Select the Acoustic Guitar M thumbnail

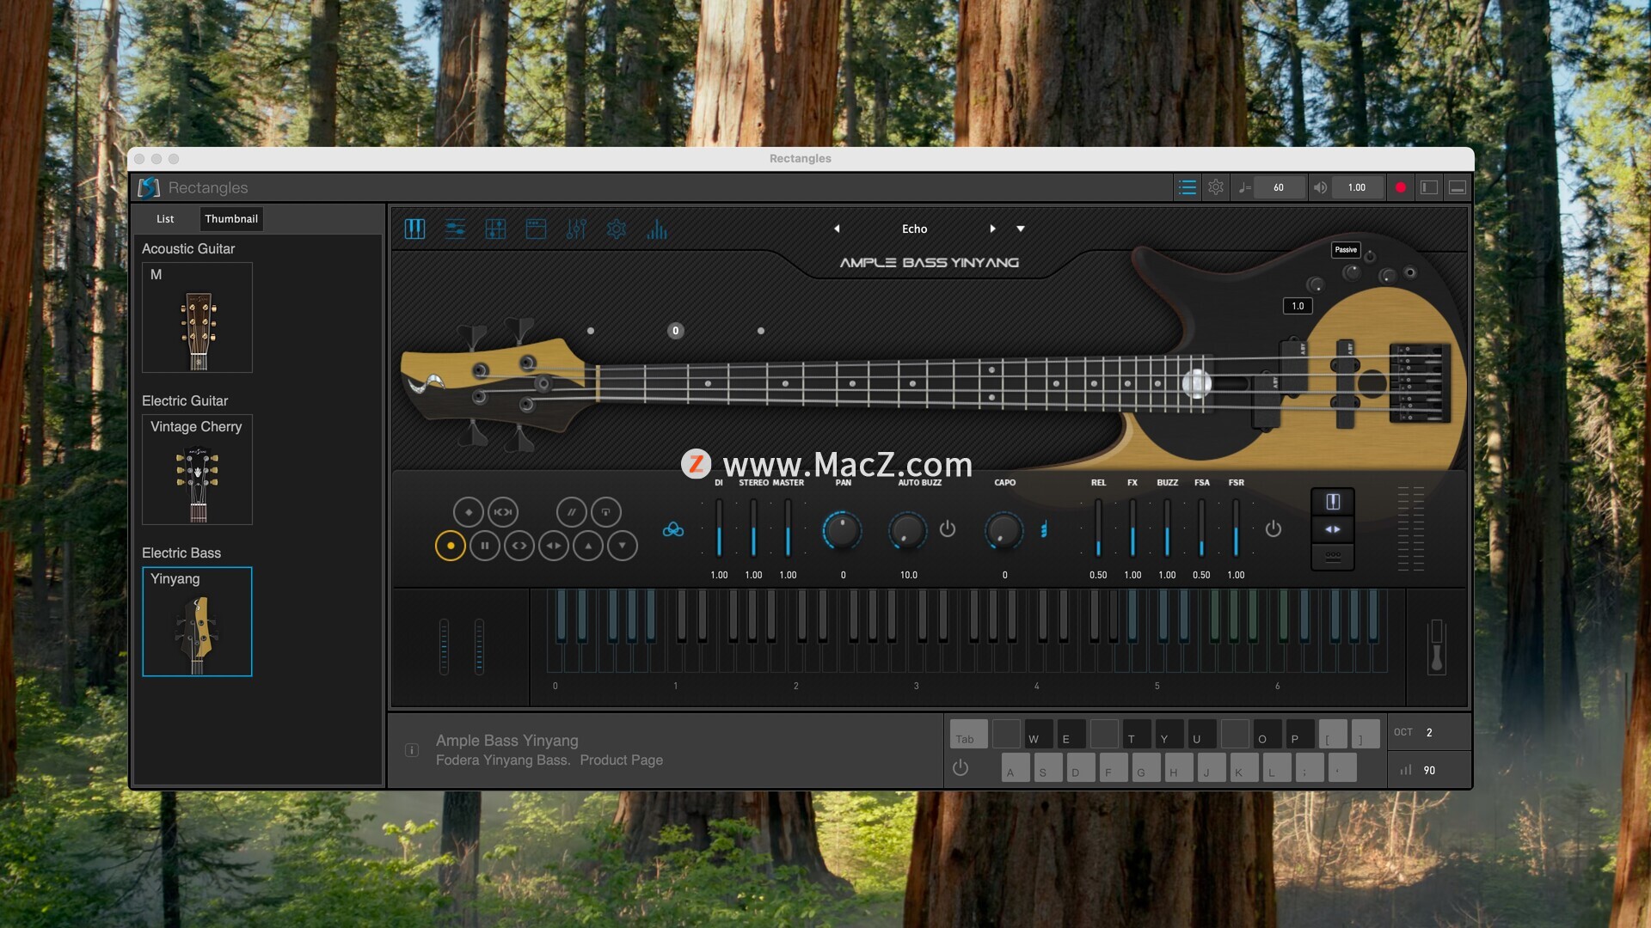pos(197,318)
